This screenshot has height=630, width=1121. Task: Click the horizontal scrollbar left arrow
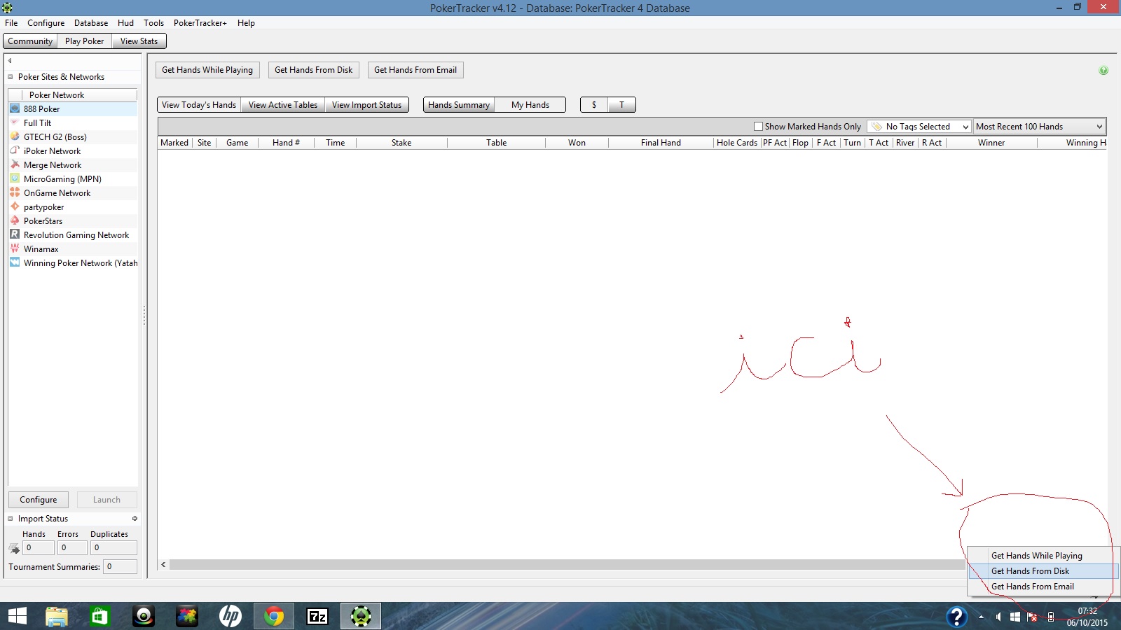click(x=163, y=564)
